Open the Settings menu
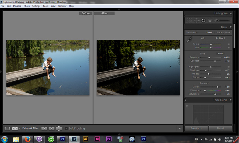Image resolution: width=239 pixels, height=143 pixels. [36, 6]
